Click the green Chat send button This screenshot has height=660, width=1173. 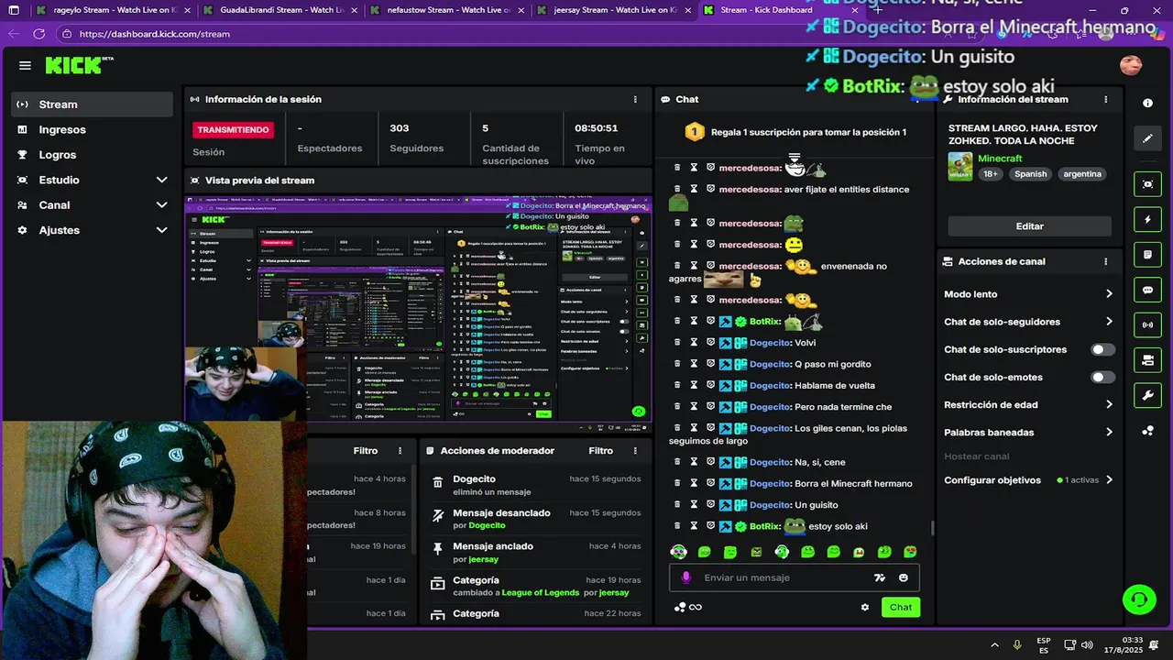click(900, 607)
